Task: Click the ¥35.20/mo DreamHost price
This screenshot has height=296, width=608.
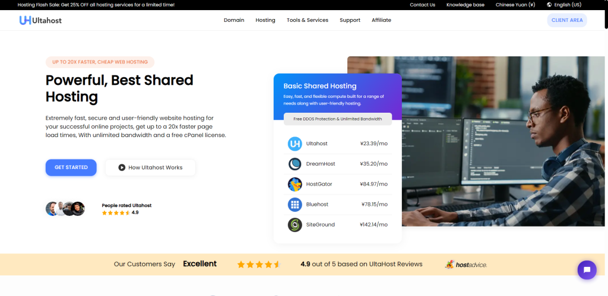Action: pos(374,164)
